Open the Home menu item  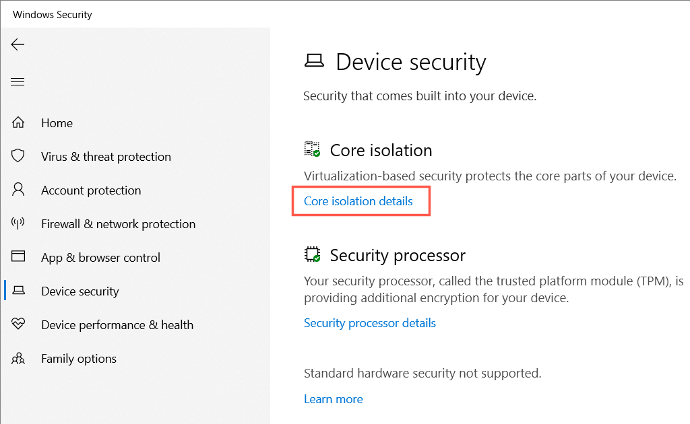pos(57,123)
